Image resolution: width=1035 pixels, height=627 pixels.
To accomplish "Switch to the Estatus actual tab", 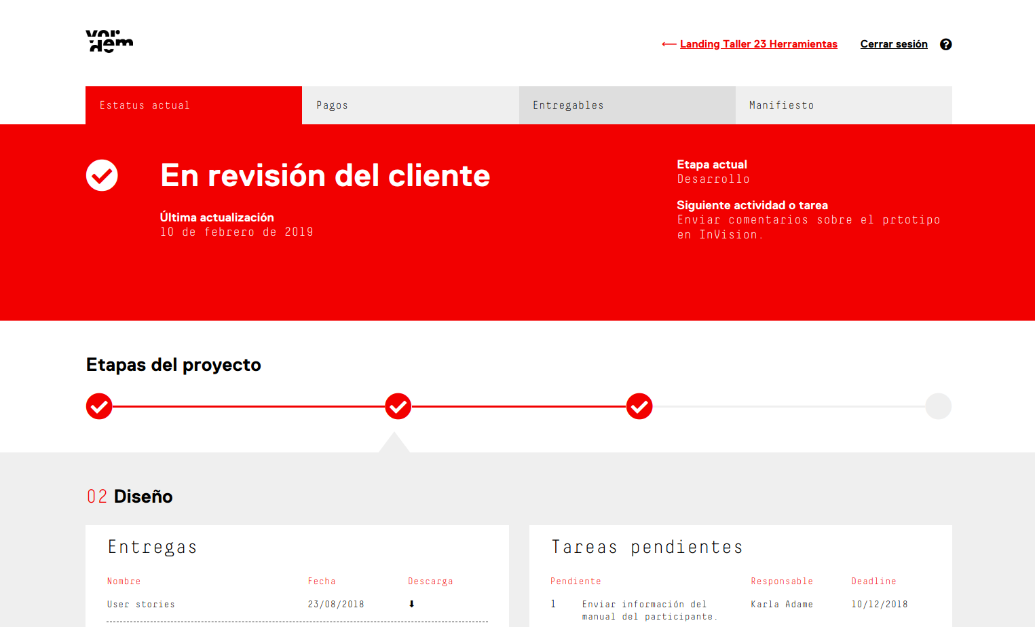I will pos(193,105).
